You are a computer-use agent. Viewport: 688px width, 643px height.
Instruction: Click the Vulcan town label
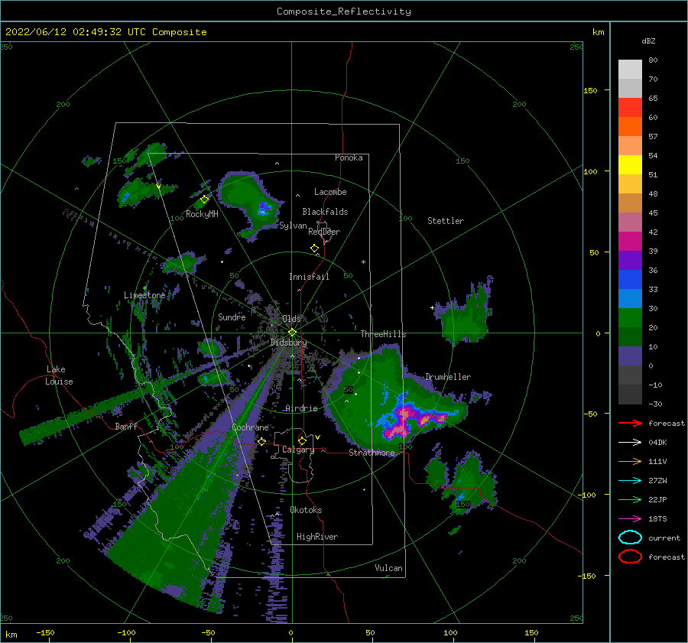[389, 568]
